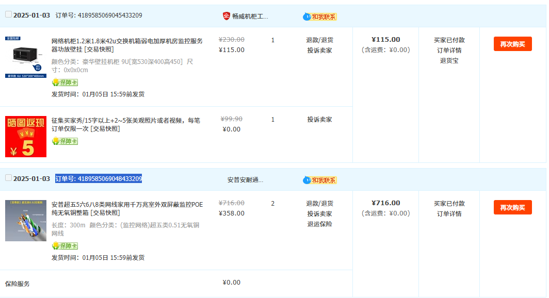Click 和我联系 chat icon for 安普安耐通 order
Viewport: 549px width, 298px height.
pos(320,180)
